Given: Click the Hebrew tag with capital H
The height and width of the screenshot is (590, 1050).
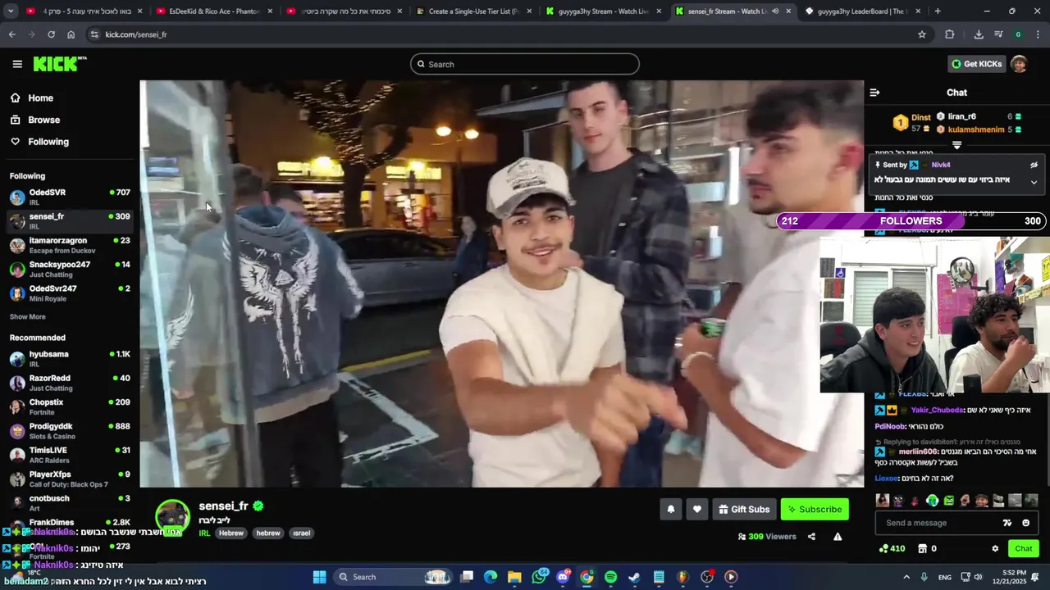Looking at the screenshot, I should click(231, 533).
